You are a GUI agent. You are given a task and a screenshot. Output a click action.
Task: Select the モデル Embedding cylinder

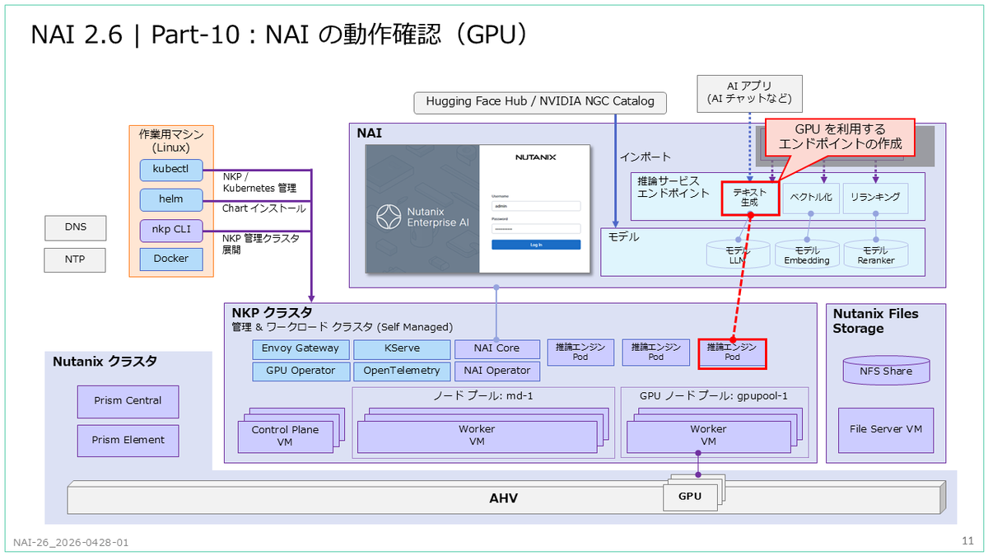coord(807,254)
